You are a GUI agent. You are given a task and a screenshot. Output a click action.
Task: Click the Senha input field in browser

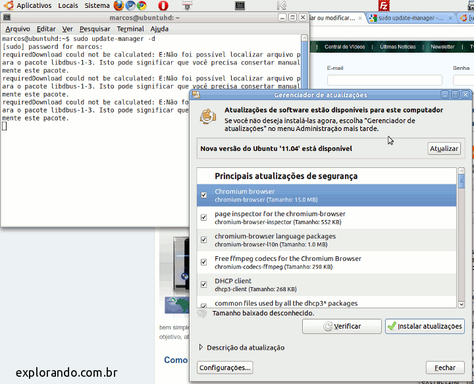463,80
